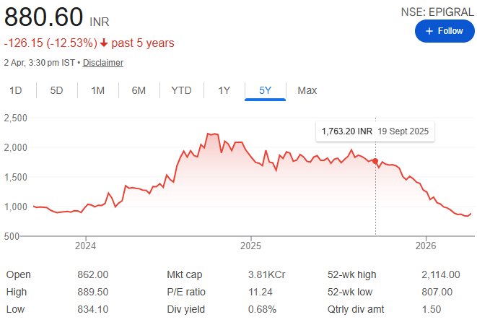Image resolution: width=477 pixels, height=325 pixels.
Task: Click the NSE: EPIGRAL ticker label
Action: click(437, 12)
